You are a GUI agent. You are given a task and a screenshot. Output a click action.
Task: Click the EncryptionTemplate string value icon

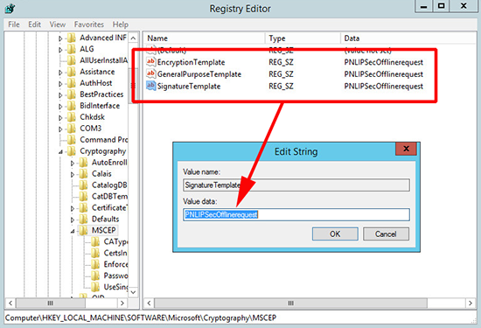point(150,62)
